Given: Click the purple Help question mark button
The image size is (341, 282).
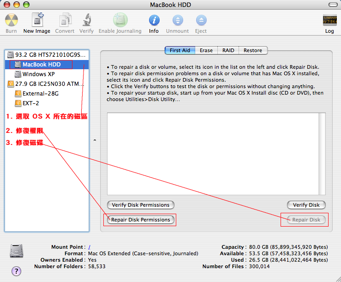Looking at the screenshot, I should 16,271.
